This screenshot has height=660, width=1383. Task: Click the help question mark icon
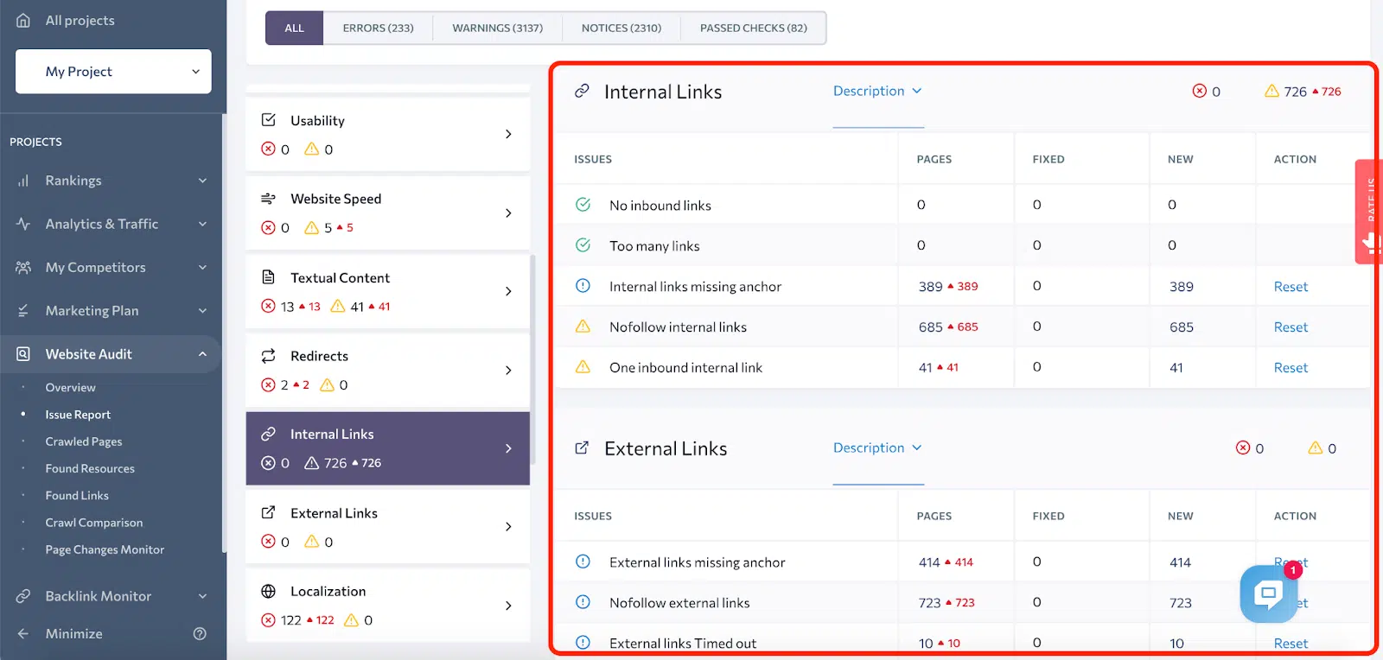click(200, 633)
